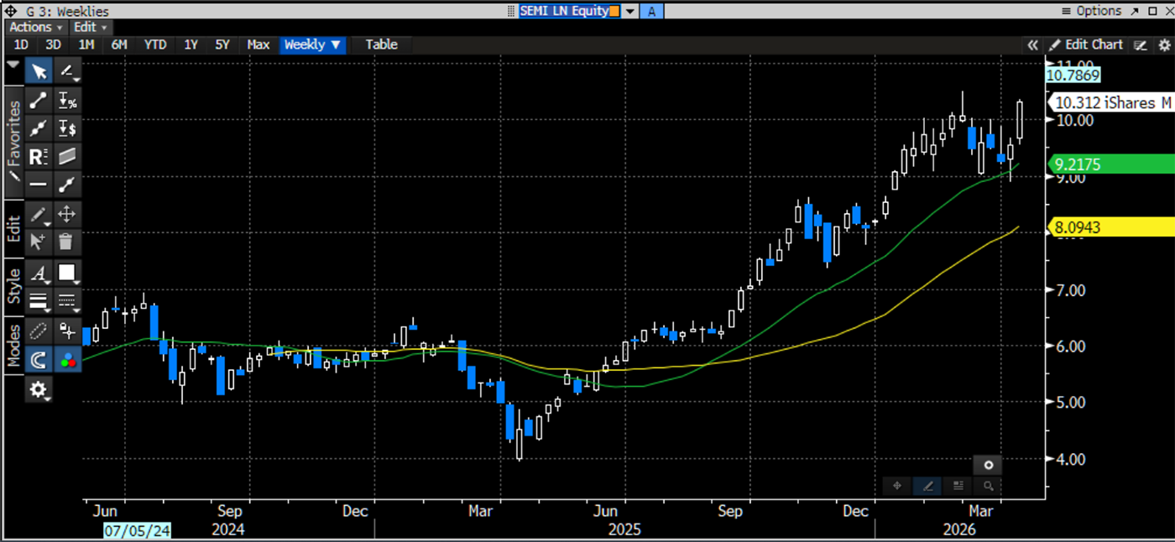Image resolution: width=1175 pixels, height=542 pixels.
Task: Open the Actions menu
Action: point(31,27)
